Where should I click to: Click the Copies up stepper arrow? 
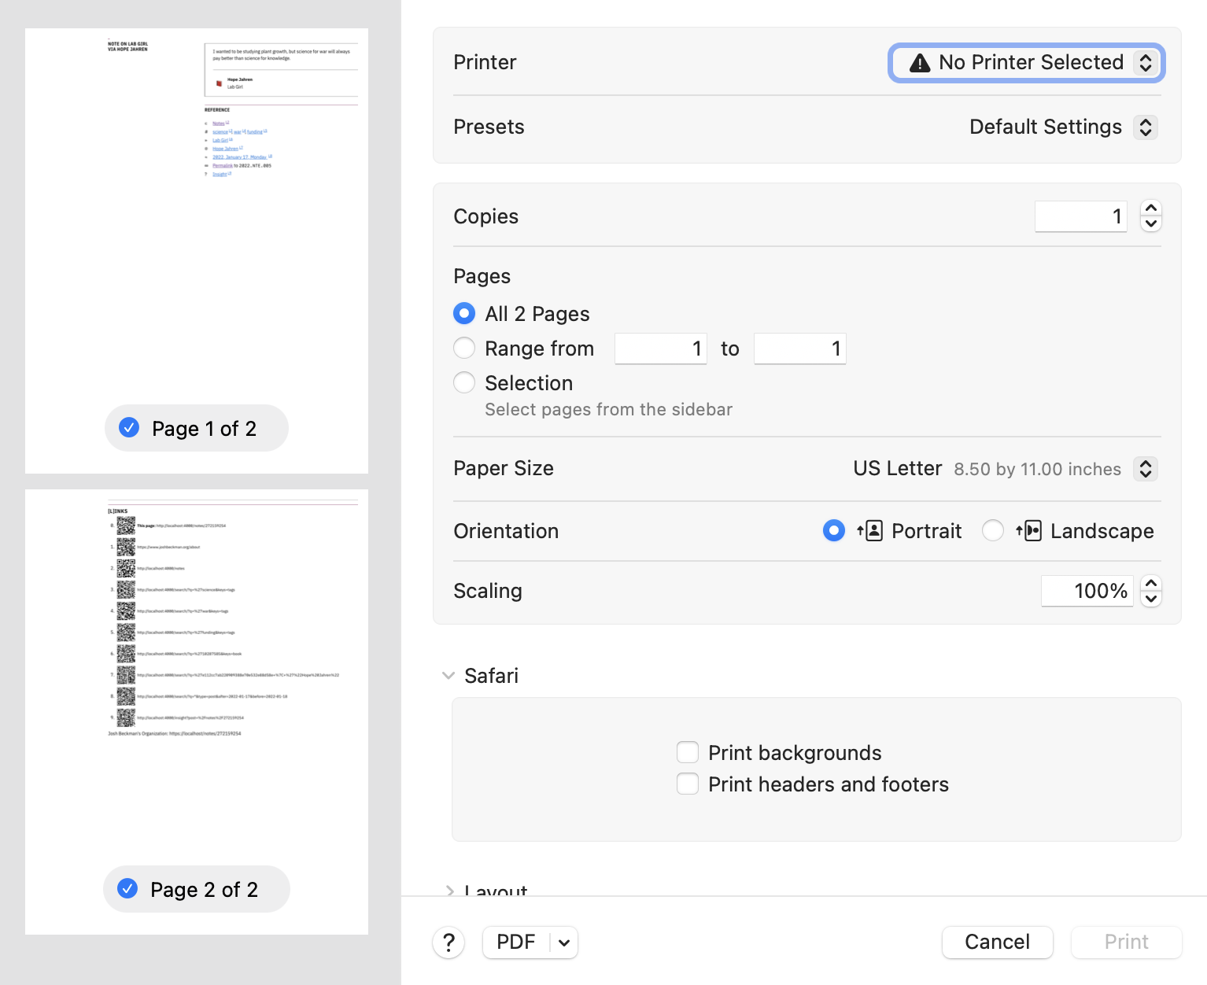click(x=1150, y=208)
